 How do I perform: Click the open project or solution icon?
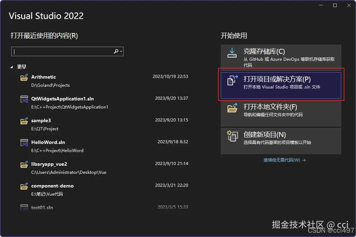(232, 80)
